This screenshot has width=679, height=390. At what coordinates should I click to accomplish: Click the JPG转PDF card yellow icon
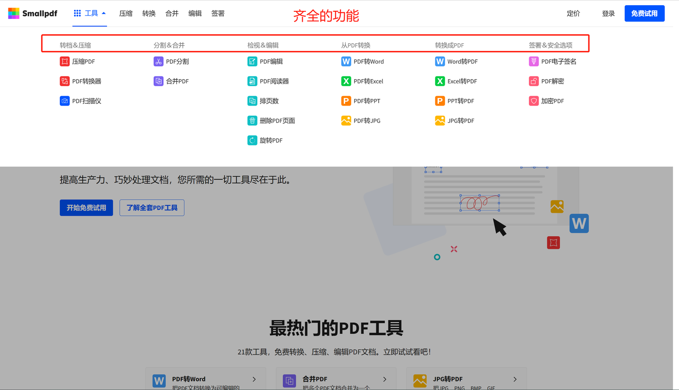pos(420,381)
